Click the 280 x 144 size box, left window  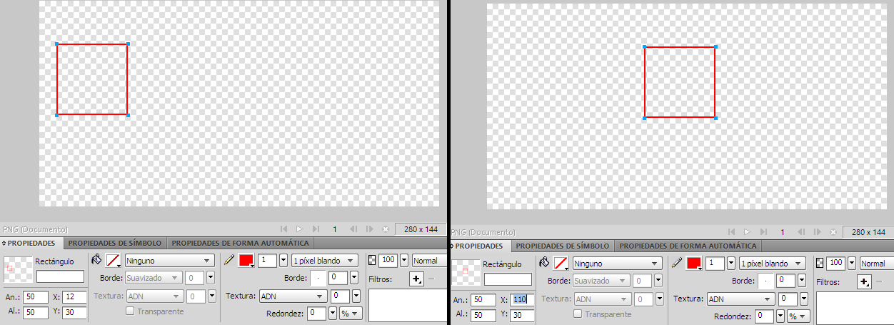point(421,229)
